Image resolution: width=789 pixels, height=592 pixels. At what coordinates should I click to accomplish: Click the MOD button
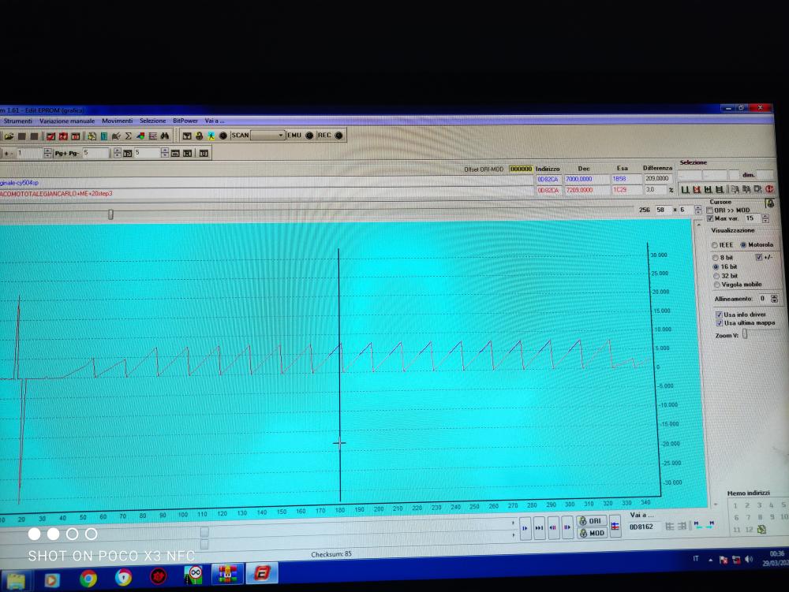pos(592,533)
